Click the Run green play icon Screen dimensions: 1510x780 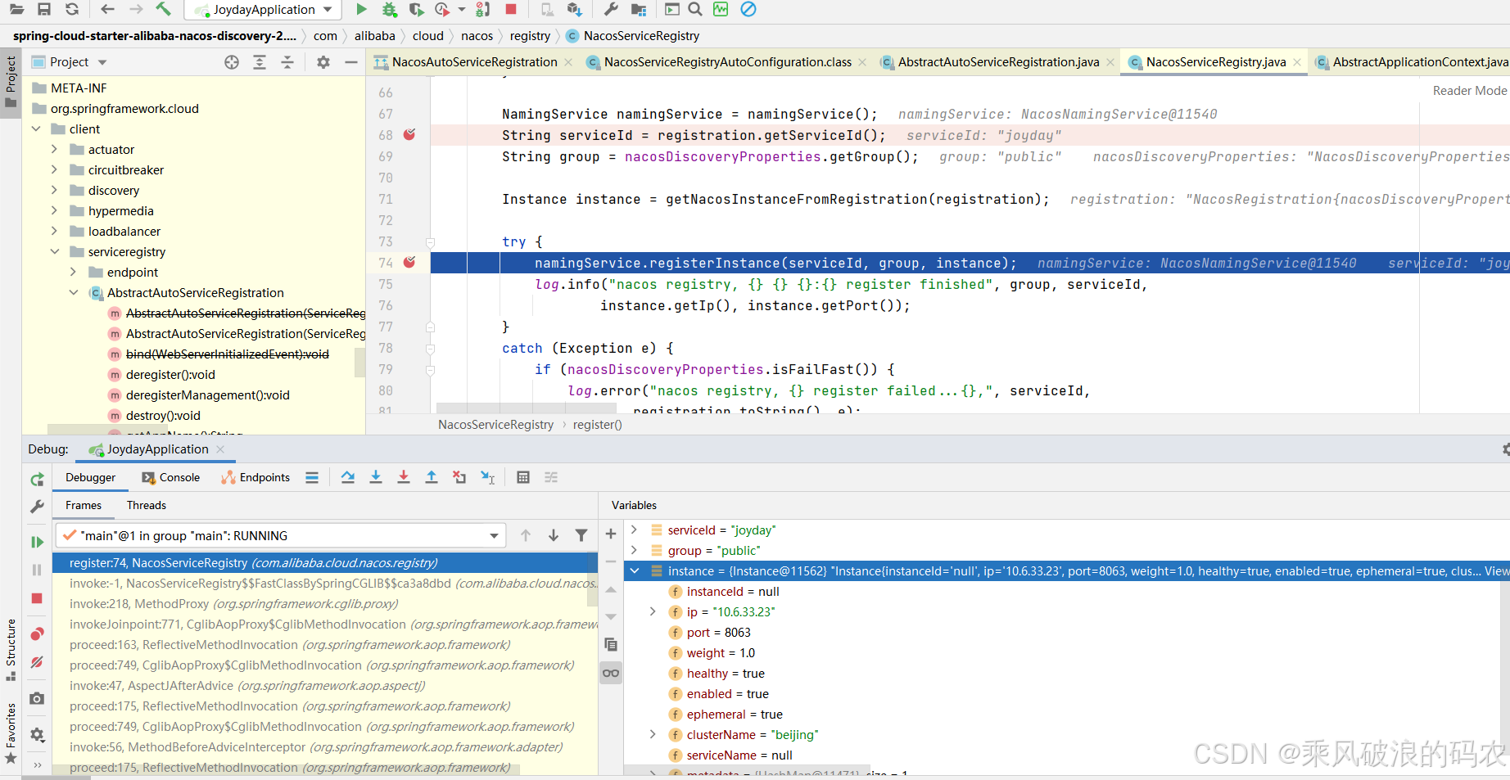point(361,10)
